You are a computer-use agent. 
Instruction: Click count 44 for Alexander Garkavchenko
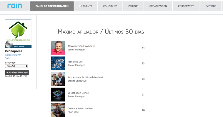pyautogui.click(x=143, y=48)
